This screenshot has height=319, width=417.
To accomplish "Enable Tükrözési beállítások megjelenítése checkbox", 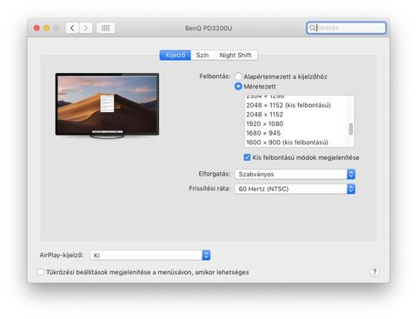I will click(x=41, y=272).
